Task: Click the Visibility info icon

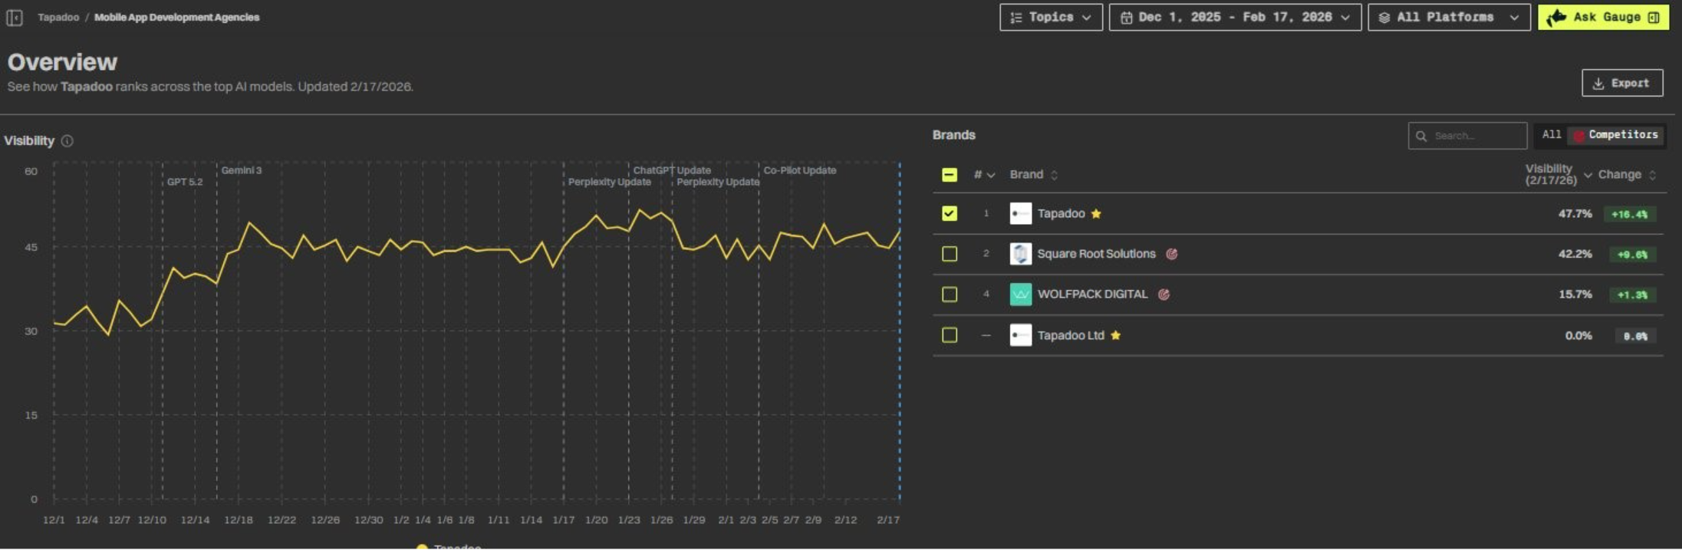Action: point(67,141)
